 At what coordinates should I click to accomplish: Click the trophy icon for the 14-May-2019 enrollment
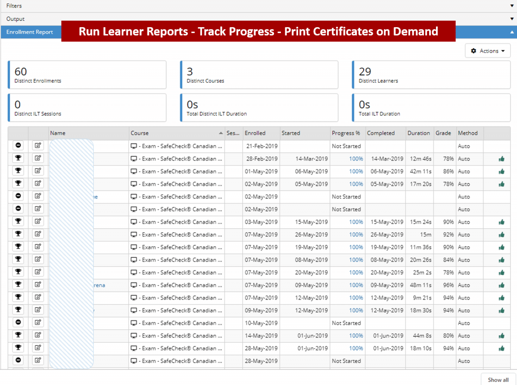click(18, 336)
